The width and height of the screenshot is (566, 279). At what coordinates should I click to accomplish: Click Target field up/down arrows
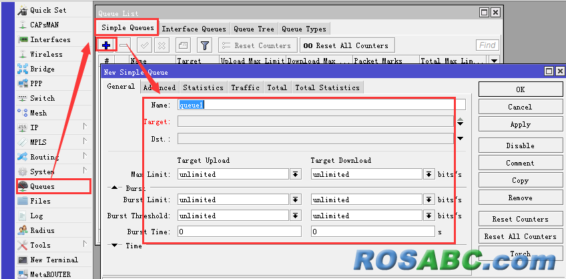(x=461, y=121)
